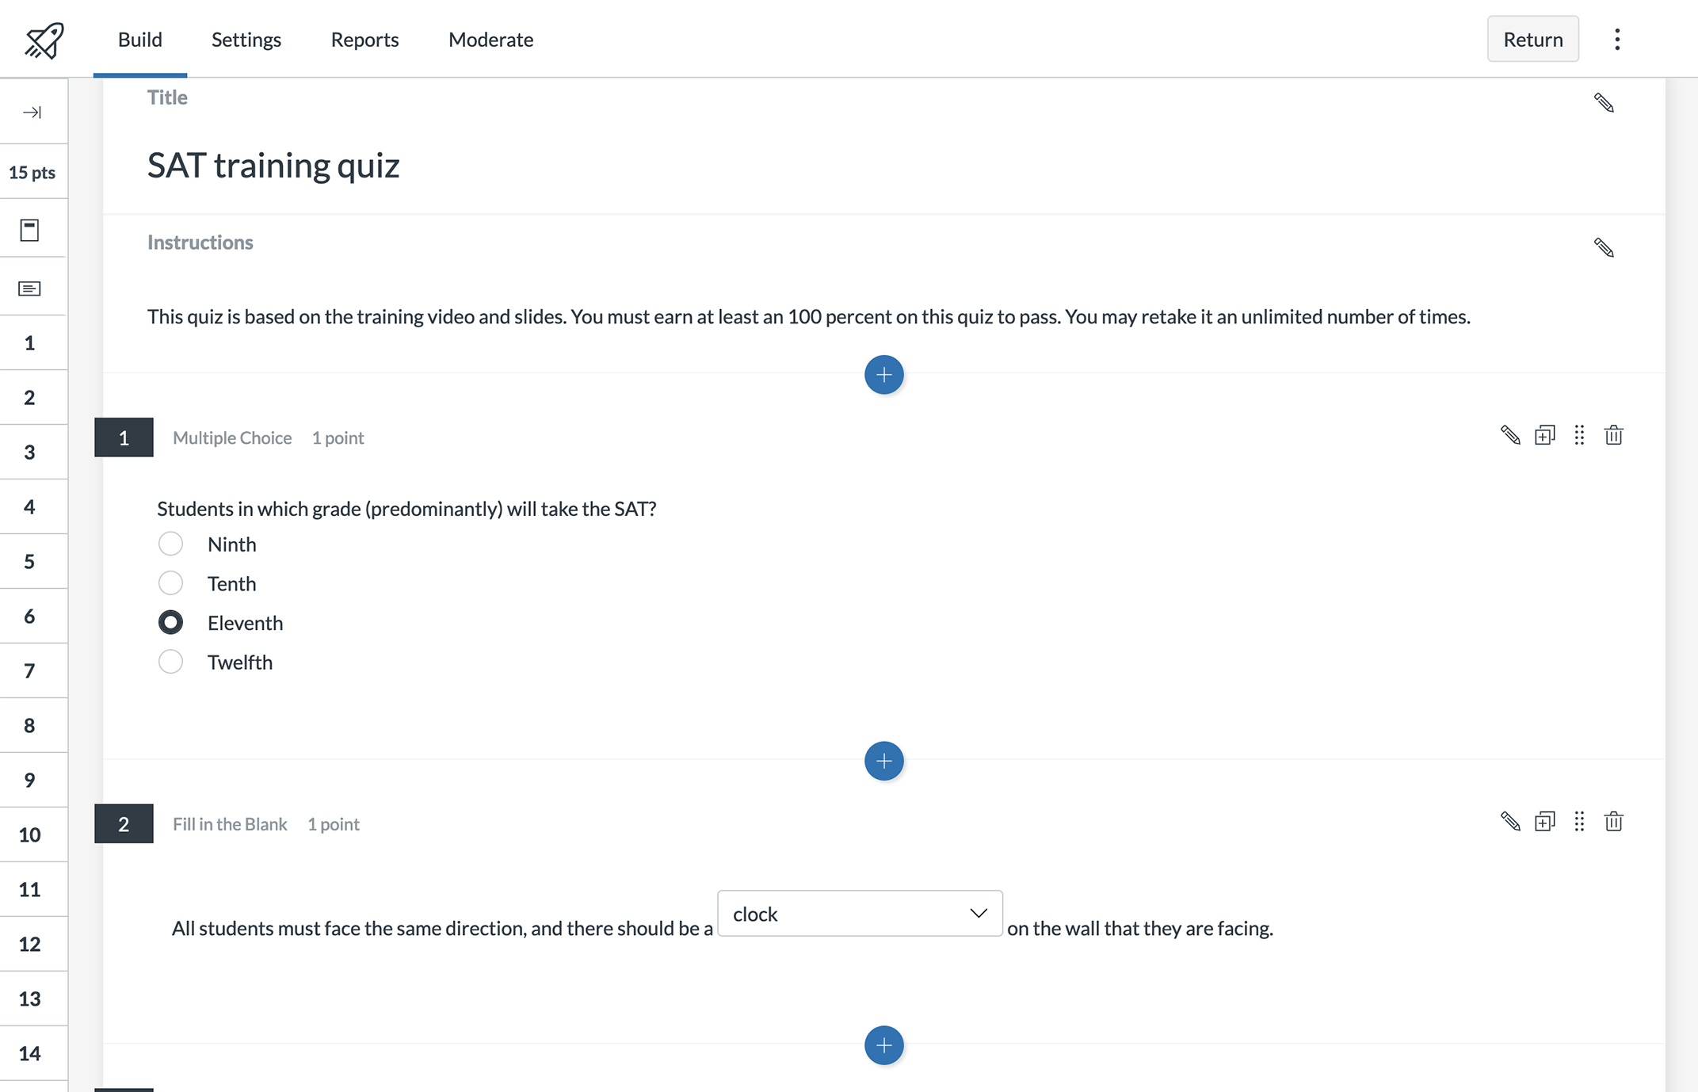Add item below instructions with plus
This screenshot has width=1698, height=1092.
883,375
